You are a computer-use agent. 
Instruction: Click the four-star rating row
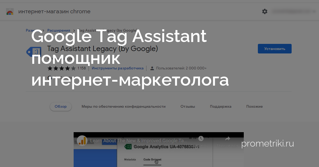pos(62,68)
